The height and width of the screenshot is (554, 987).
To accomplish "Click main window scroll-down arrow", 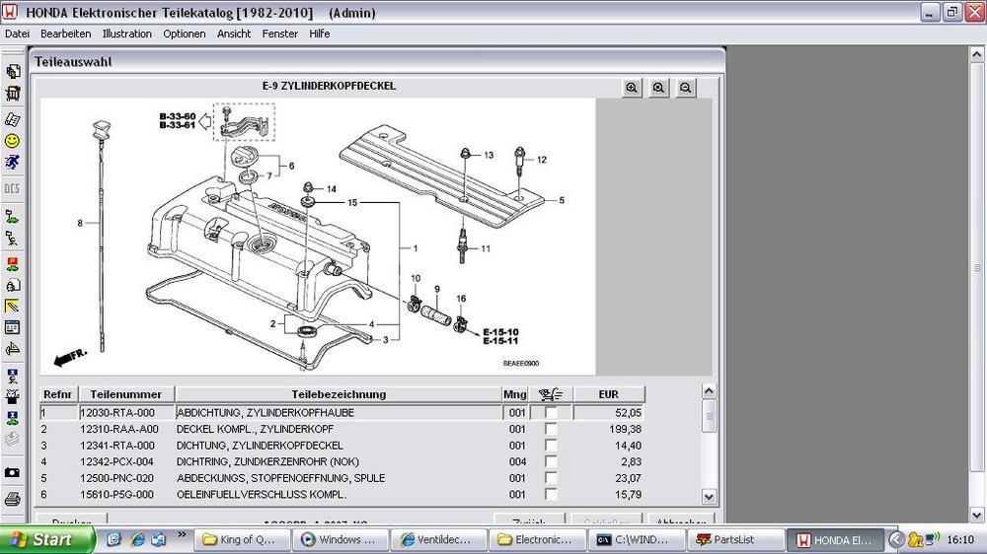I will pyautogui.click(x=977, y=515).
